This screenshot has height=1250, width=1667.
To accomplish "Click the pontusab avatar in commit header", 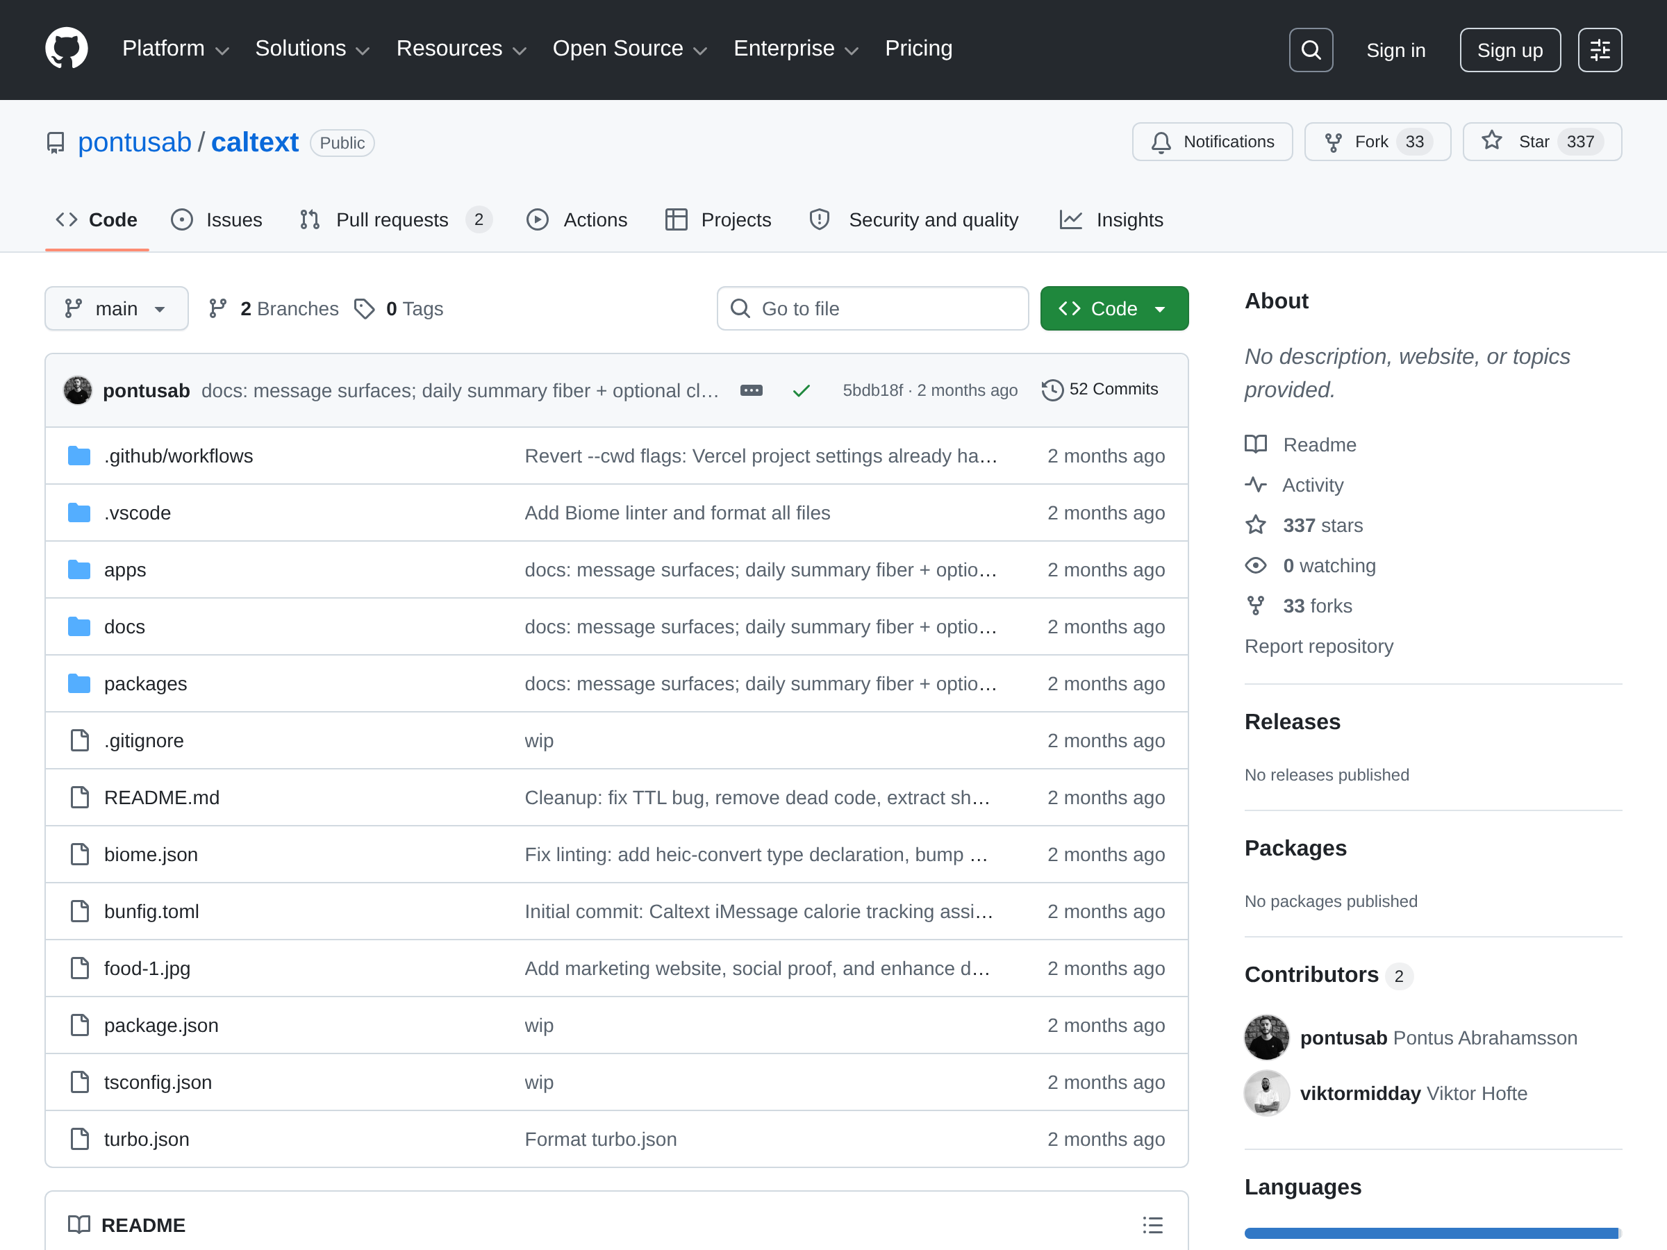I will click(78, 390).
